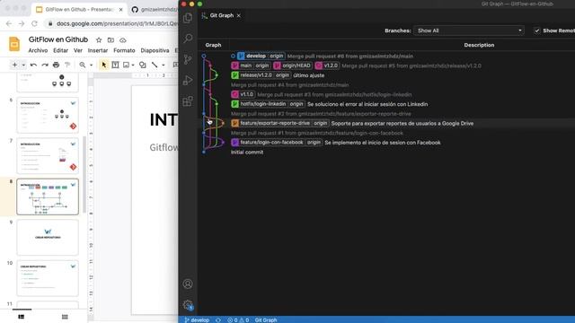Open the Diapositiva menu in Google Slides
The width and height of the screenshot is (575, 323).
[x=155, y=50]
